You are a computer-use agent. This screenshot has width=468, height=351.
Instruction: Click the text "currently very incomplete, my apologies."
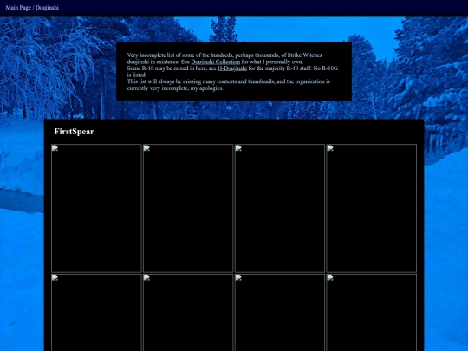click(175, 88)
